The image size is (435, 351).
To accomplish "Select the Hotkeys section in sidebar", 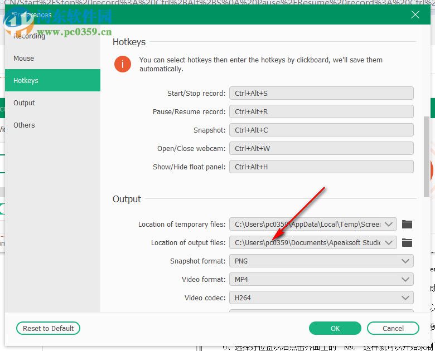I will coord(53,80).
